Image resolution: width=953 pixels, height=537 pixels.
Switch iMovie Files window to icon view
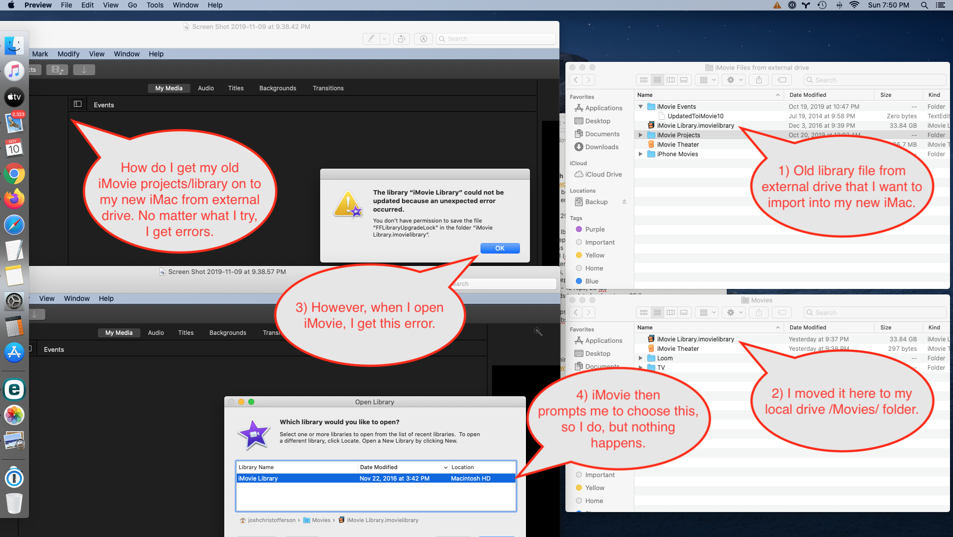click(644, 80)
